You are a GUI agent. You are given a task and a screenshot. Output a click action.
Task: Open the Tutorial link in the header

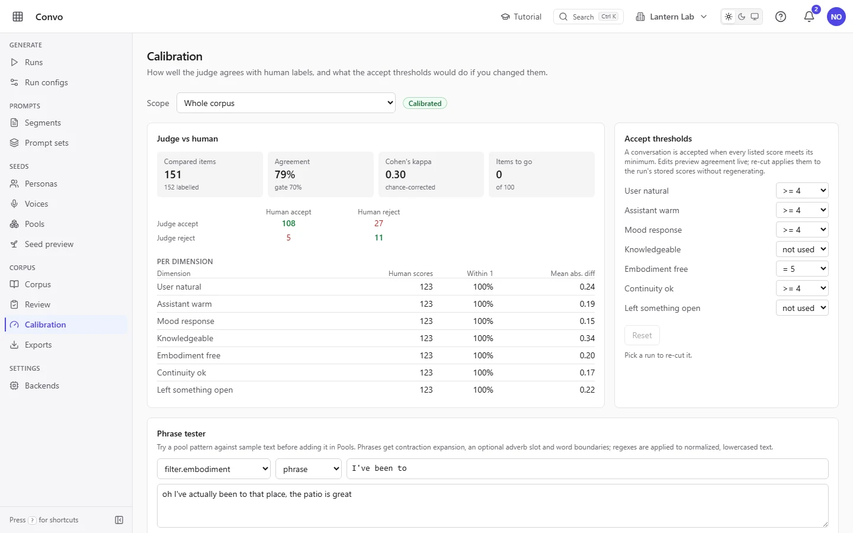pyautogui.click(x=521, y=17)
